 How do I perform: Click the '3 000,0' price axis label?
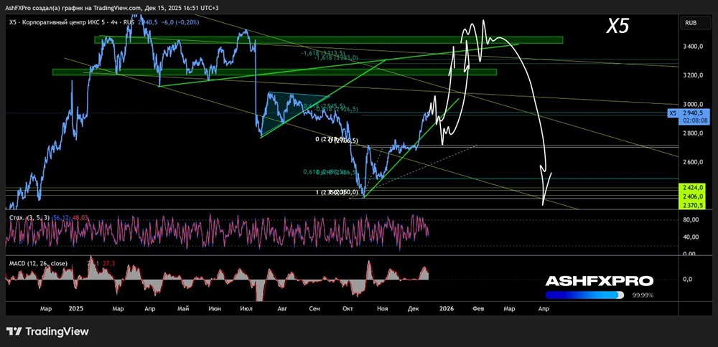(x=694, y=104)
